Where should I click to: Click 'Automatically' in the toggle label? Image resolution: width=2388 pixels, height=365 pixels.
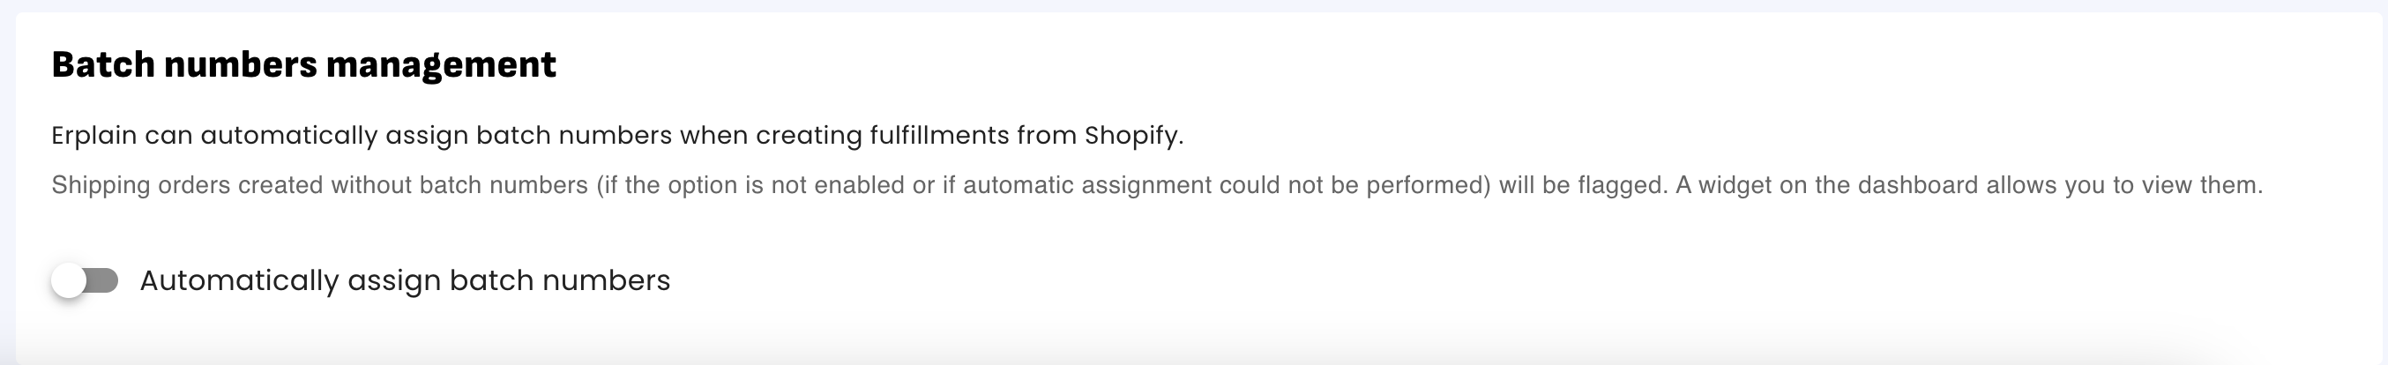[239, 280]
